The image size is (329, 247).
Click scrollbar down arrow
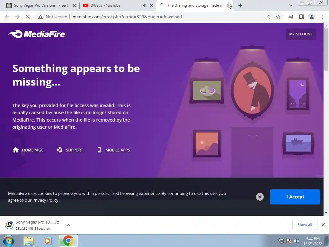[326, 213]
